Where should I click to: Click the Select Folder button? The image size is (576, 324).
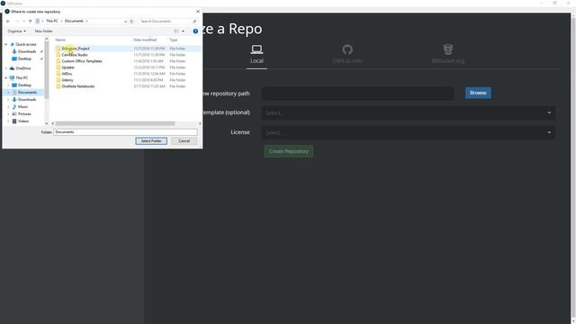pyautogui.click(x=151, y=141)
